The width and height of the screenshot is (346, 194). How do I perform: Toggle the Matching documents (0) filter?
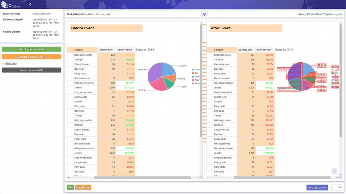click(x=31, y=49)
